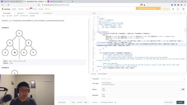187x105 pixels.
Task: Click the Prev problem button
Action: pos(73,102)
